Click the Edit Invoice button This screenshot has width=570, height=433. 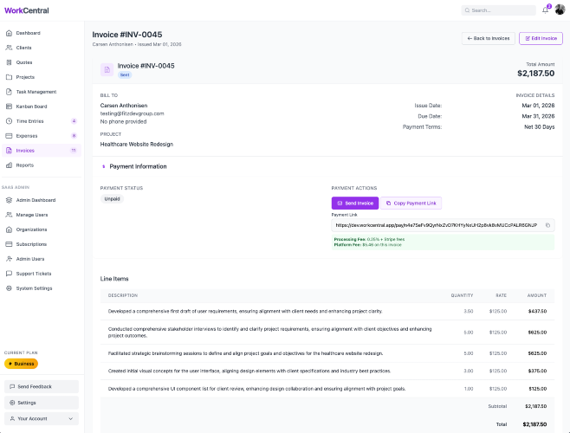point(541,38)
